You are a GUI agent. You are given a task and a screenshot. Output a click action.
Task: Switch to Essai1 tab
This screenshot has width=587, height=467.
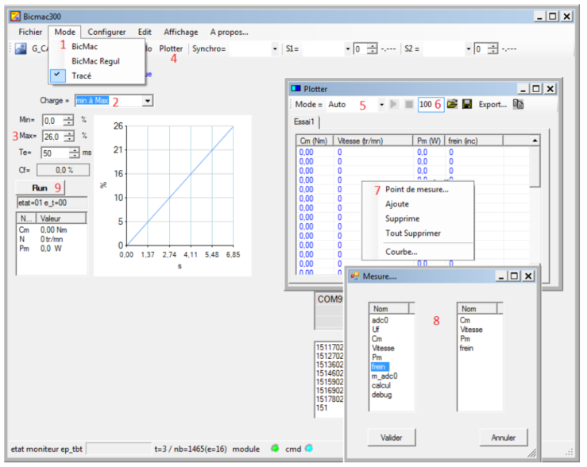click(x=304, y=122)
